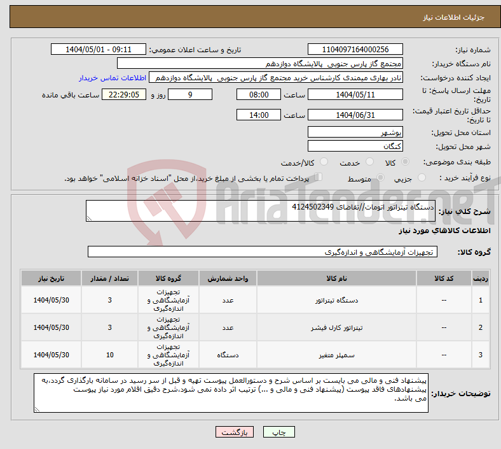
Task: Click price validity date 1404/06/31
Action: coord(355,115)
